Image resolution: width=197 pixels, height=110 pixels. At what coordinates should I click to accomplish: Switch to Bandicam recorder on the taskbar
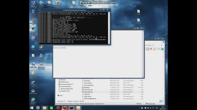(65, 108)
